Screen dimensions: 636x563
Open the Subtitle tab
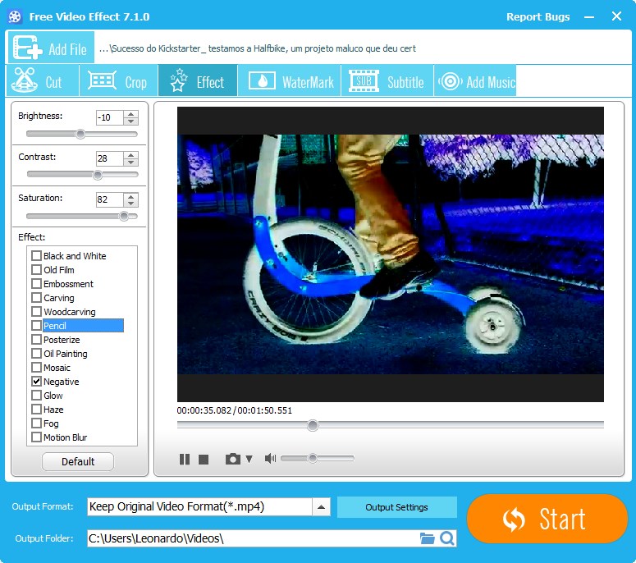point(387,80)
